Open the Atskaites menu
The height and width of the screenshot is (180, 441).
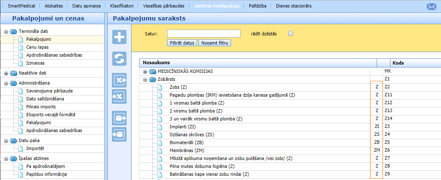[x=53, y=6]
